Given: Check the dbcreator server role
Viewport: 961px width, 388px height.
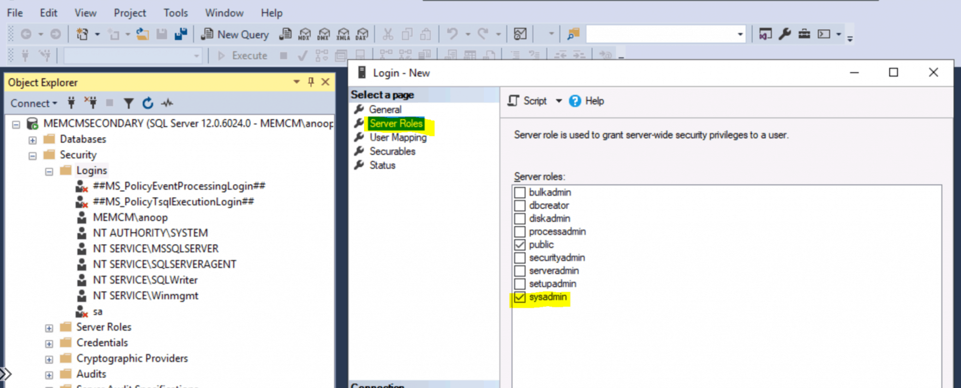Looking at the screenshot, I should [519, 206].
